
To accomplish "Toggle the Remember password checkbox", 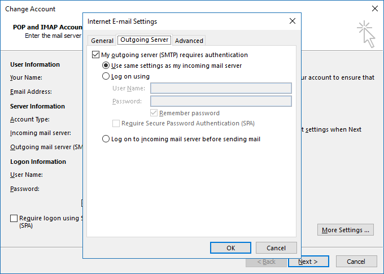I will 154,113.
